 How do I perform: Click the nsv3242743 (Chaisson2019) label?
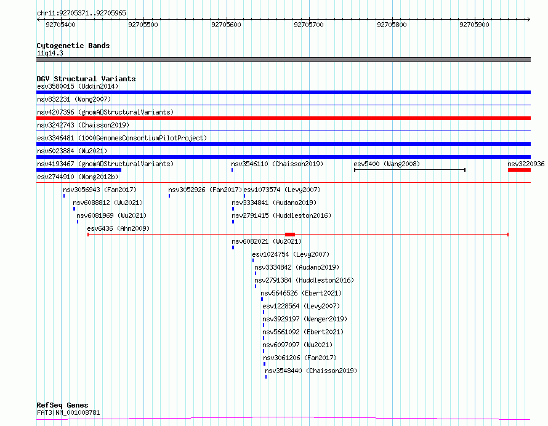(83, 125)
